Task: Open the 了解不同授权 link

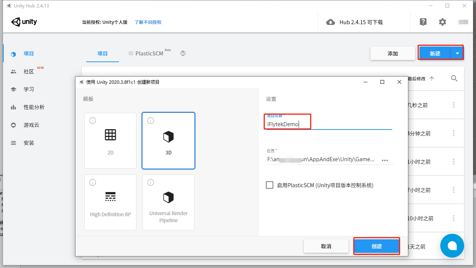Action: point(148,22)
